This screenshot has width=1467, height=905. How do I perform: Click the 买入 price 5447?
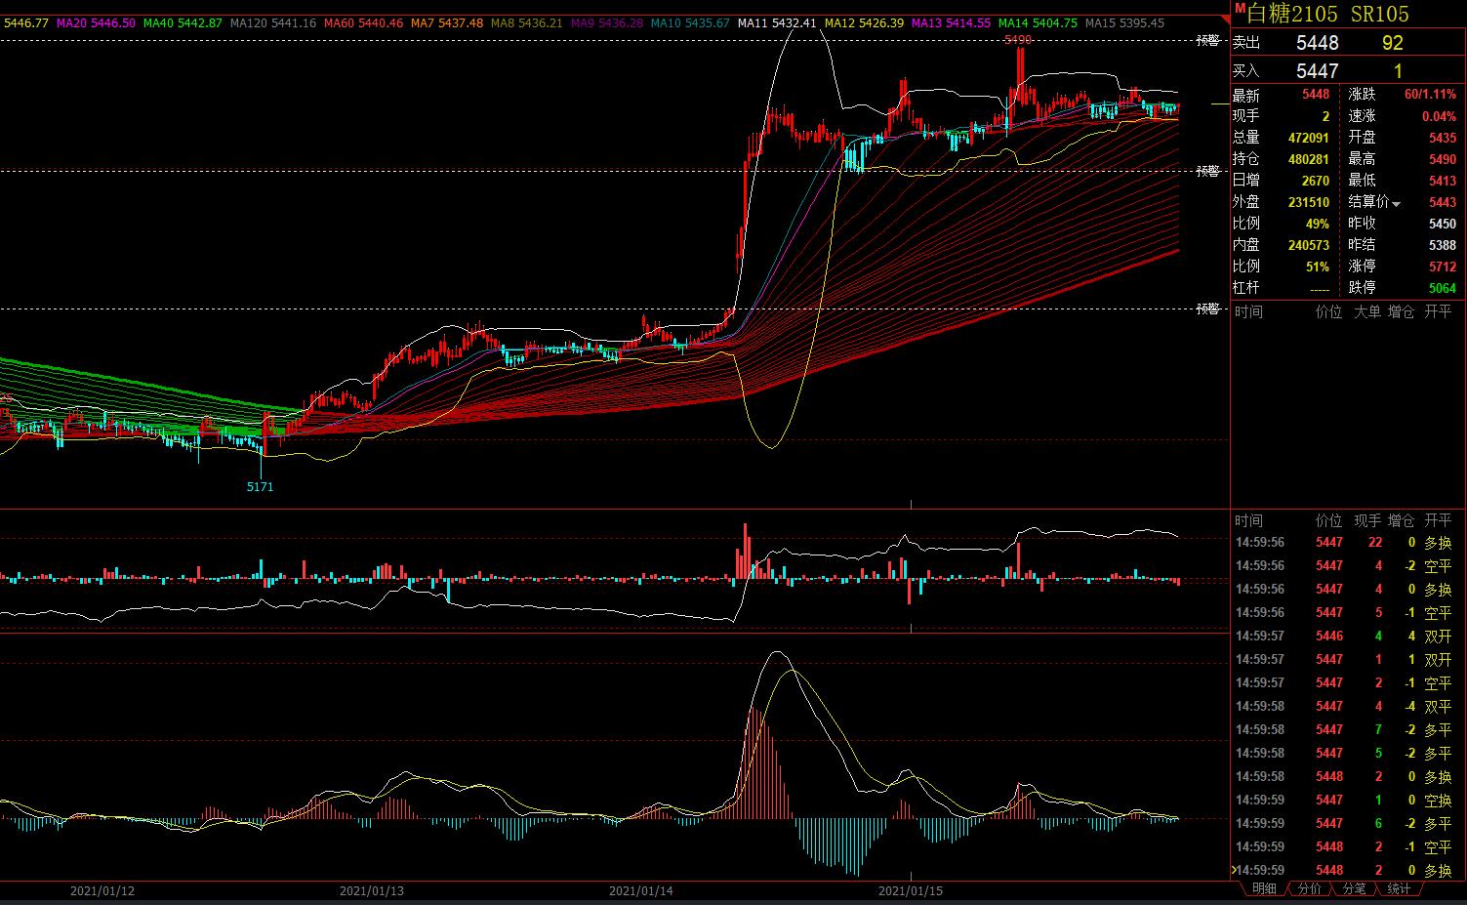[x=1317, y=70]
